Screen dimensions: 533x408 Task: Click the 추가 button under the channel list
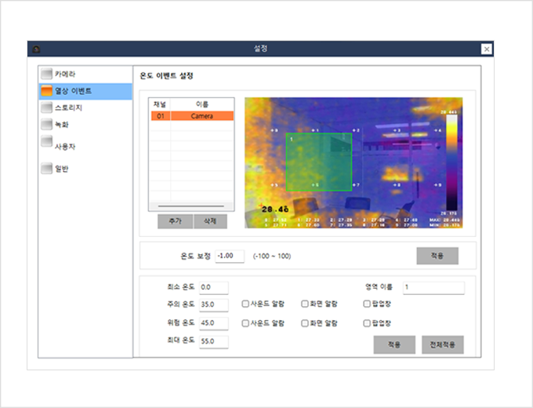point(175,221)
